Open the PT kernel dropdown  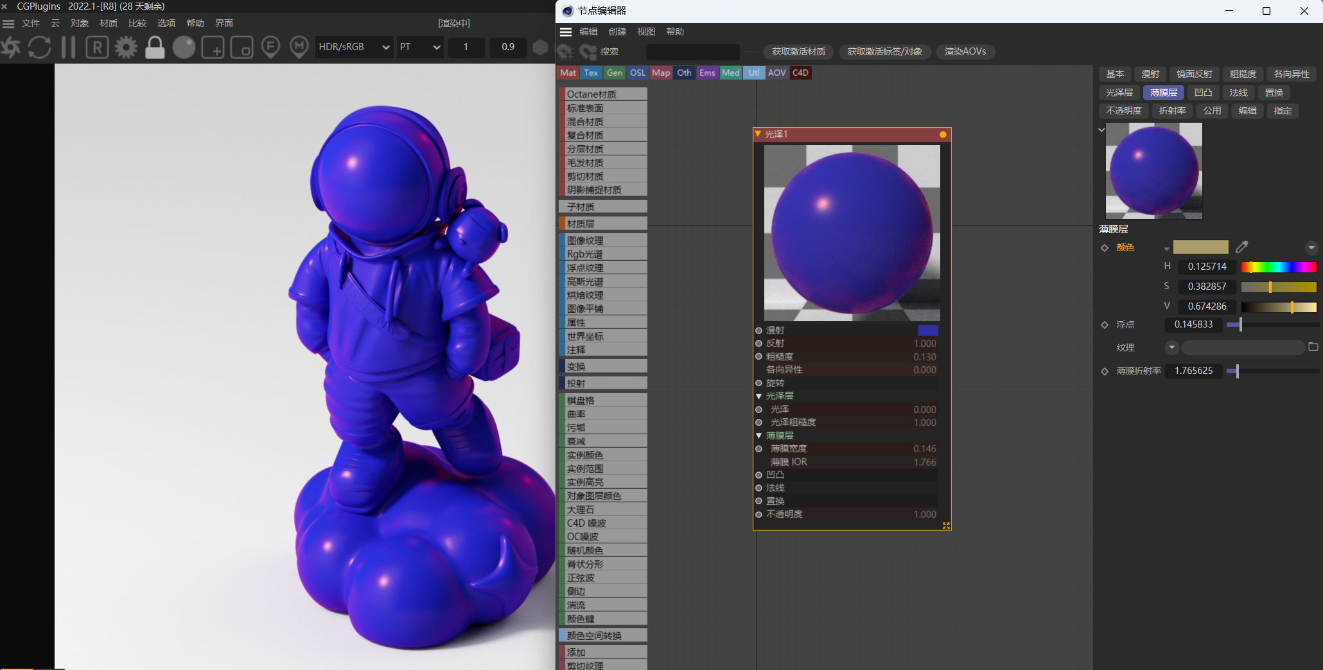[x=420, y=47]
